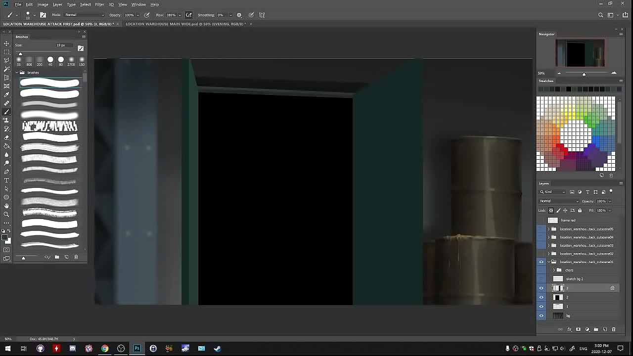Pick the red swatch in Swatches panel
The height and width of the screenshot is (356, 633).
pyautogui.click(x=558, y=147)
